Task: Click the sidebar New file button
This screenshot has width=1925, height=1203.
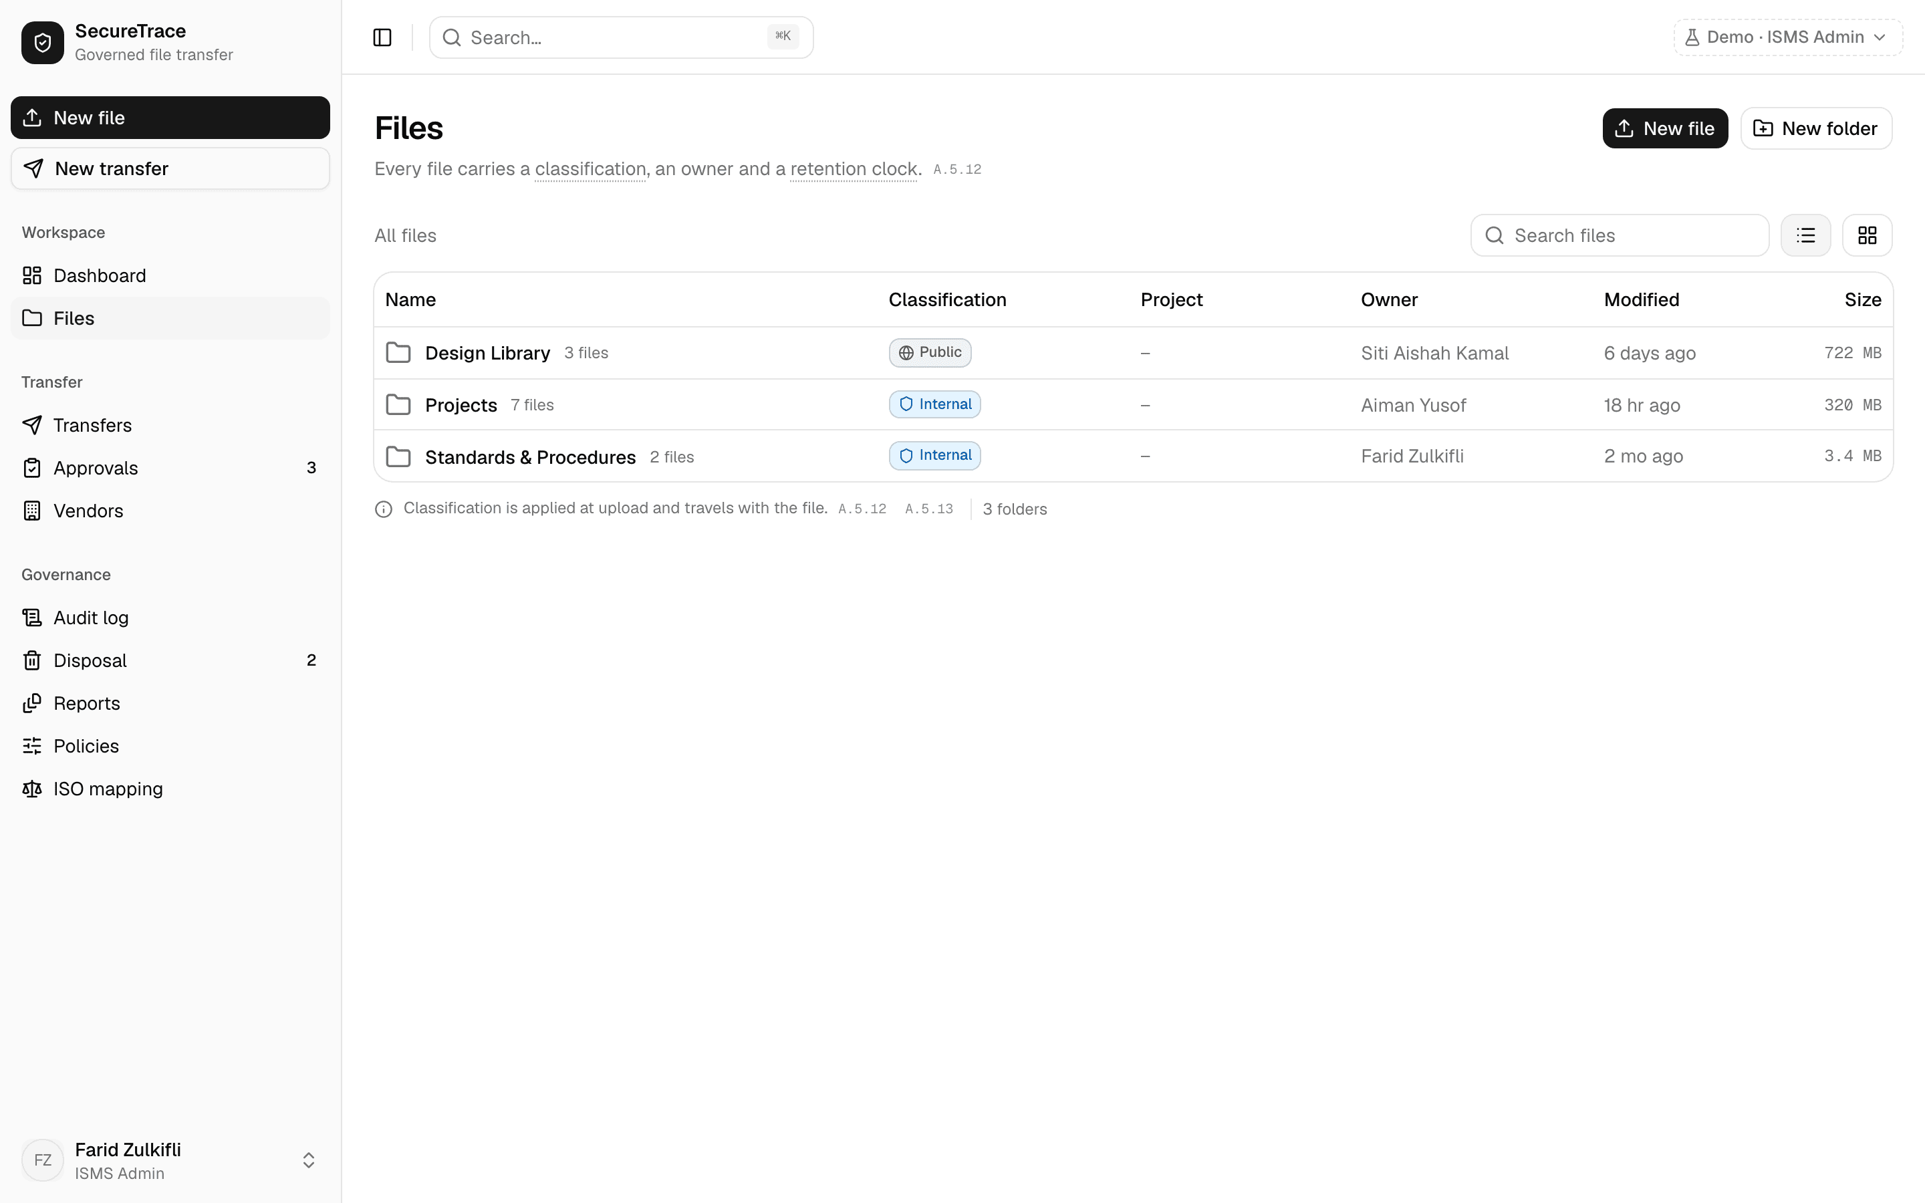Action: (170, 118)
